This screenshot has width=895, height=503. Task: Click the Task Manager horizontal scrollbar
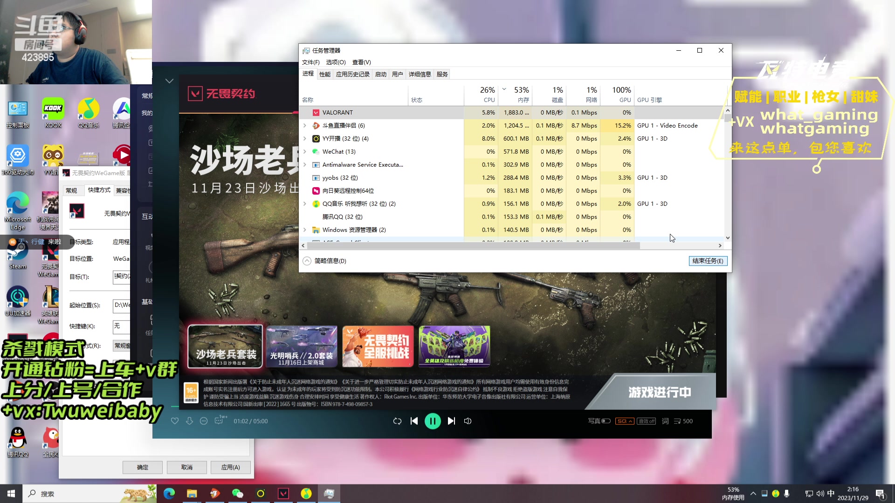(473, 246)
